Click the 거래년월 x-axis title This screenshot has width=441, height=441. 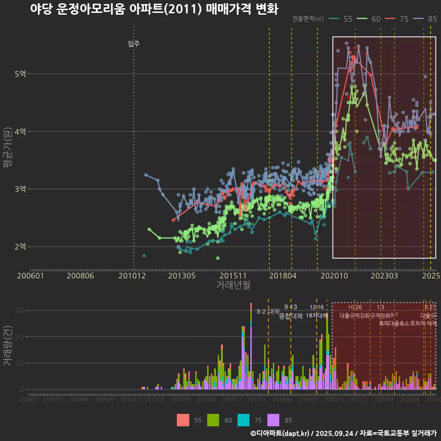[233, 285]
